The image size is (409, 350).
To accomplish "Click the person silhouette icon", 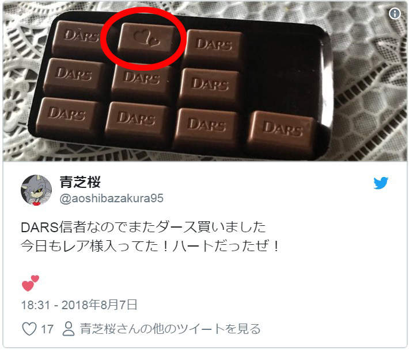I will pos(69,329).
